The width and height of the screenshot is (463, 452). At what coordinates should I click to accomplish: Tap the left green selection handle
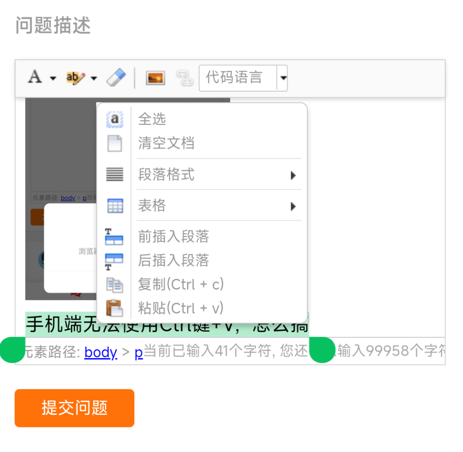[13, 350]
